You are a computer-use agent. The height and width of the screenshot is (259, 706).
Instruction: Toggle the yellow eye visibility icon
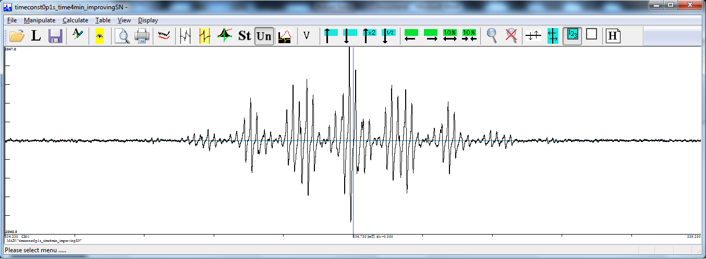[100, 36]
